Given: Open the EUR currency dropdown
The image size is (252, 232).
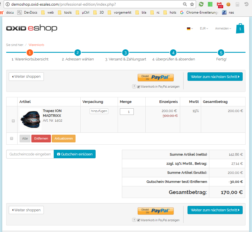Looking at the screenshot, I should click(x=204, y=29).
